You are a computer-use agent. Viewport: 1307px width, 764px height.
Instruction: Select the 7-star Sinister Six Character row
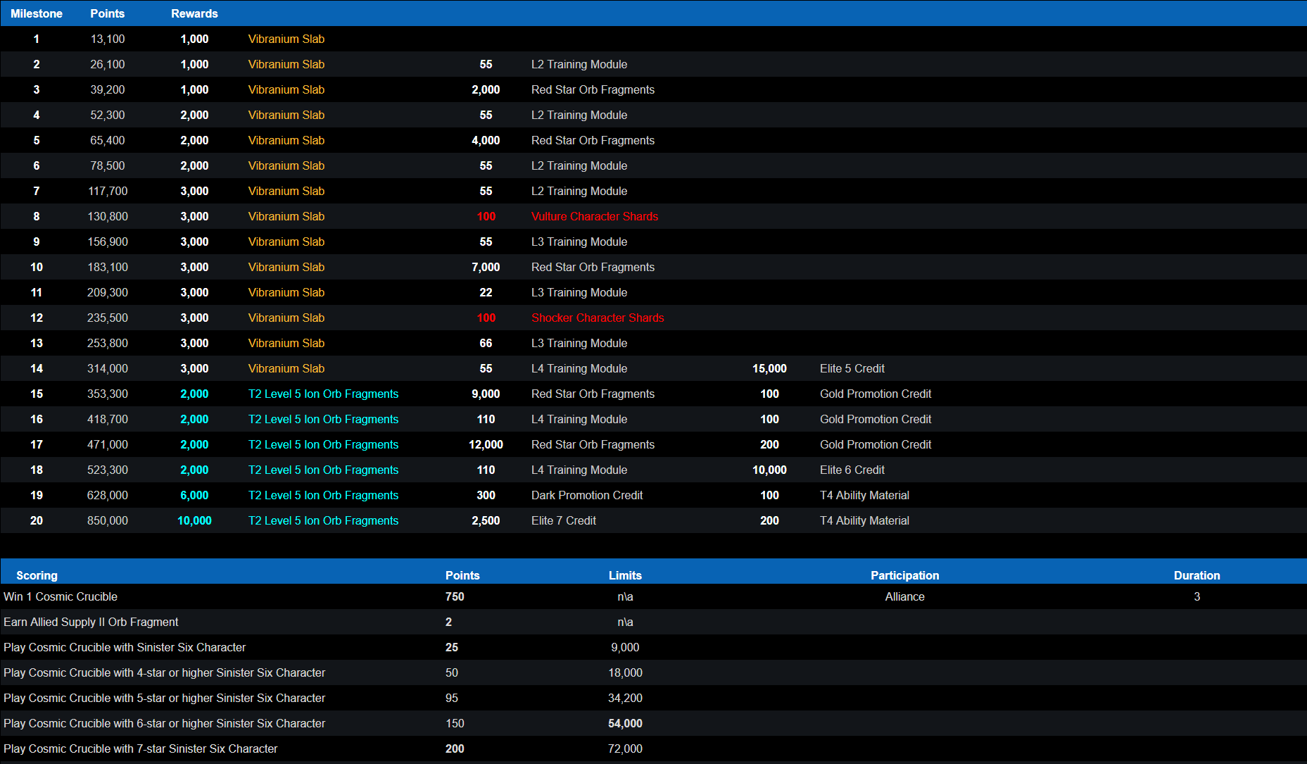click(140, 749)
